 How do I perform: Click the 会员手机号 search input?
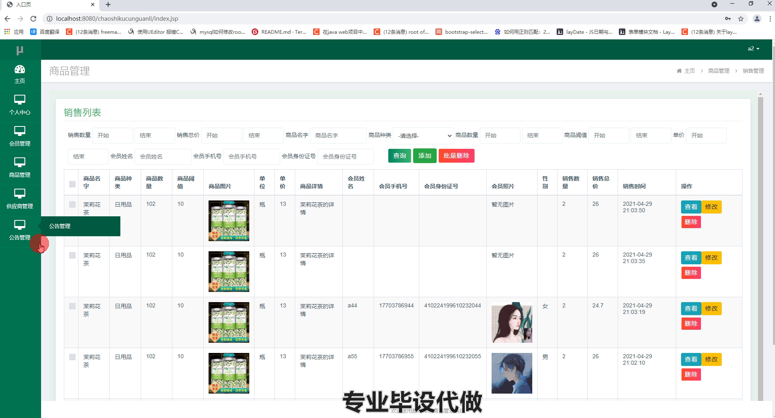252,157
